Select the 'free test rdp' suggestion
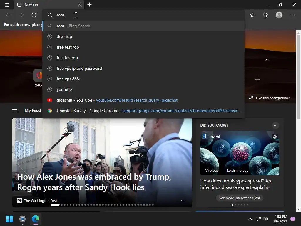 pos(143,47)
